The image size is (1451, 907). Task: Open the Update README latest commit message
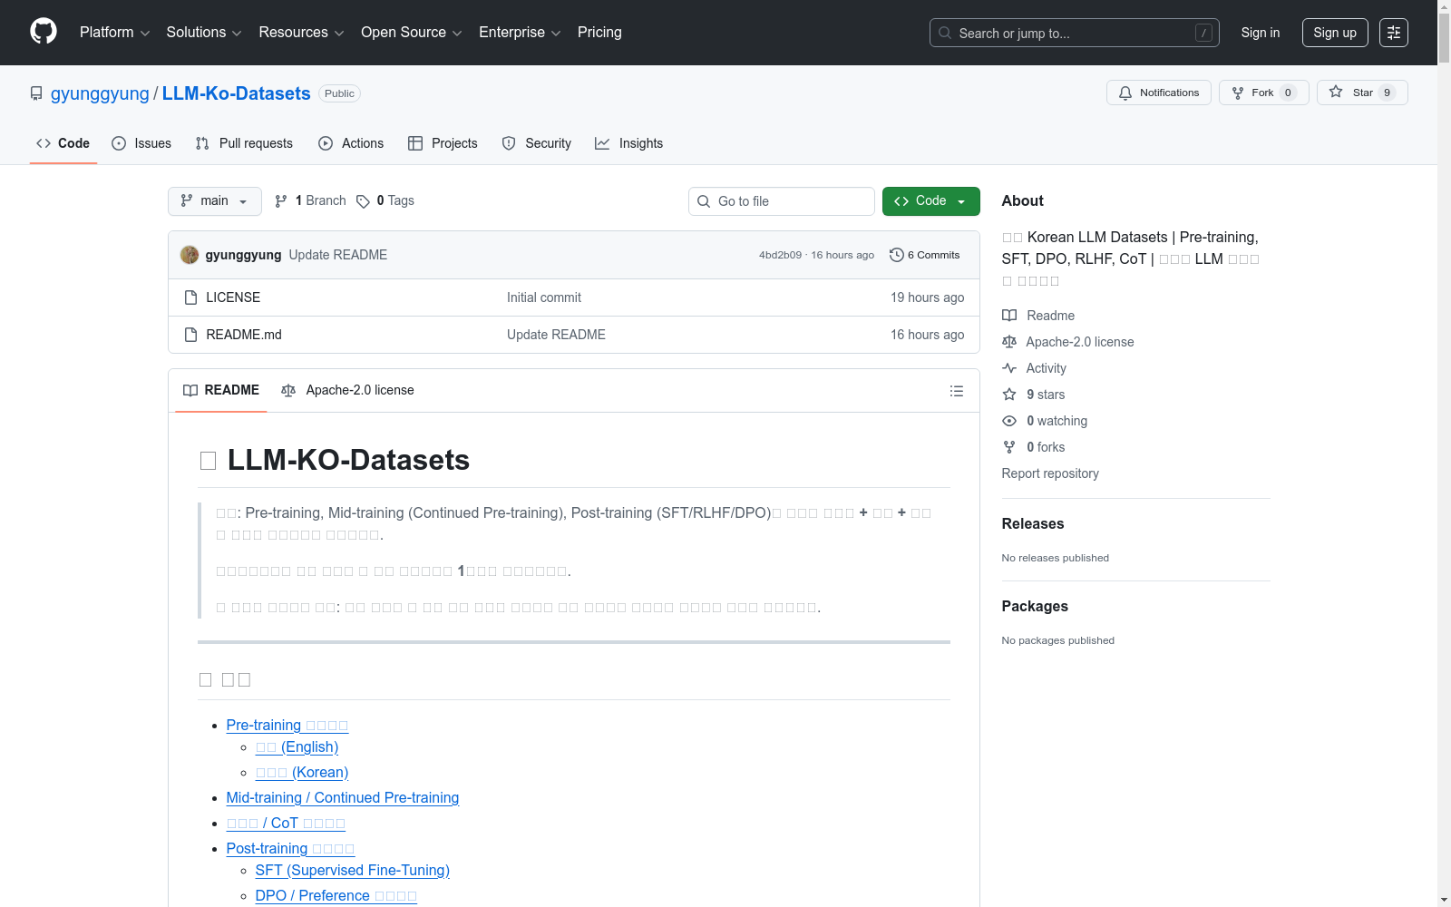(338, 255)
